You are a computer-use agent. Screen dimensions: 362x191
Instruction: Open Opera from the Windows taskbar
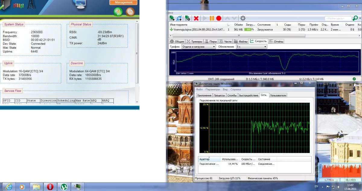tap(50, 186)
